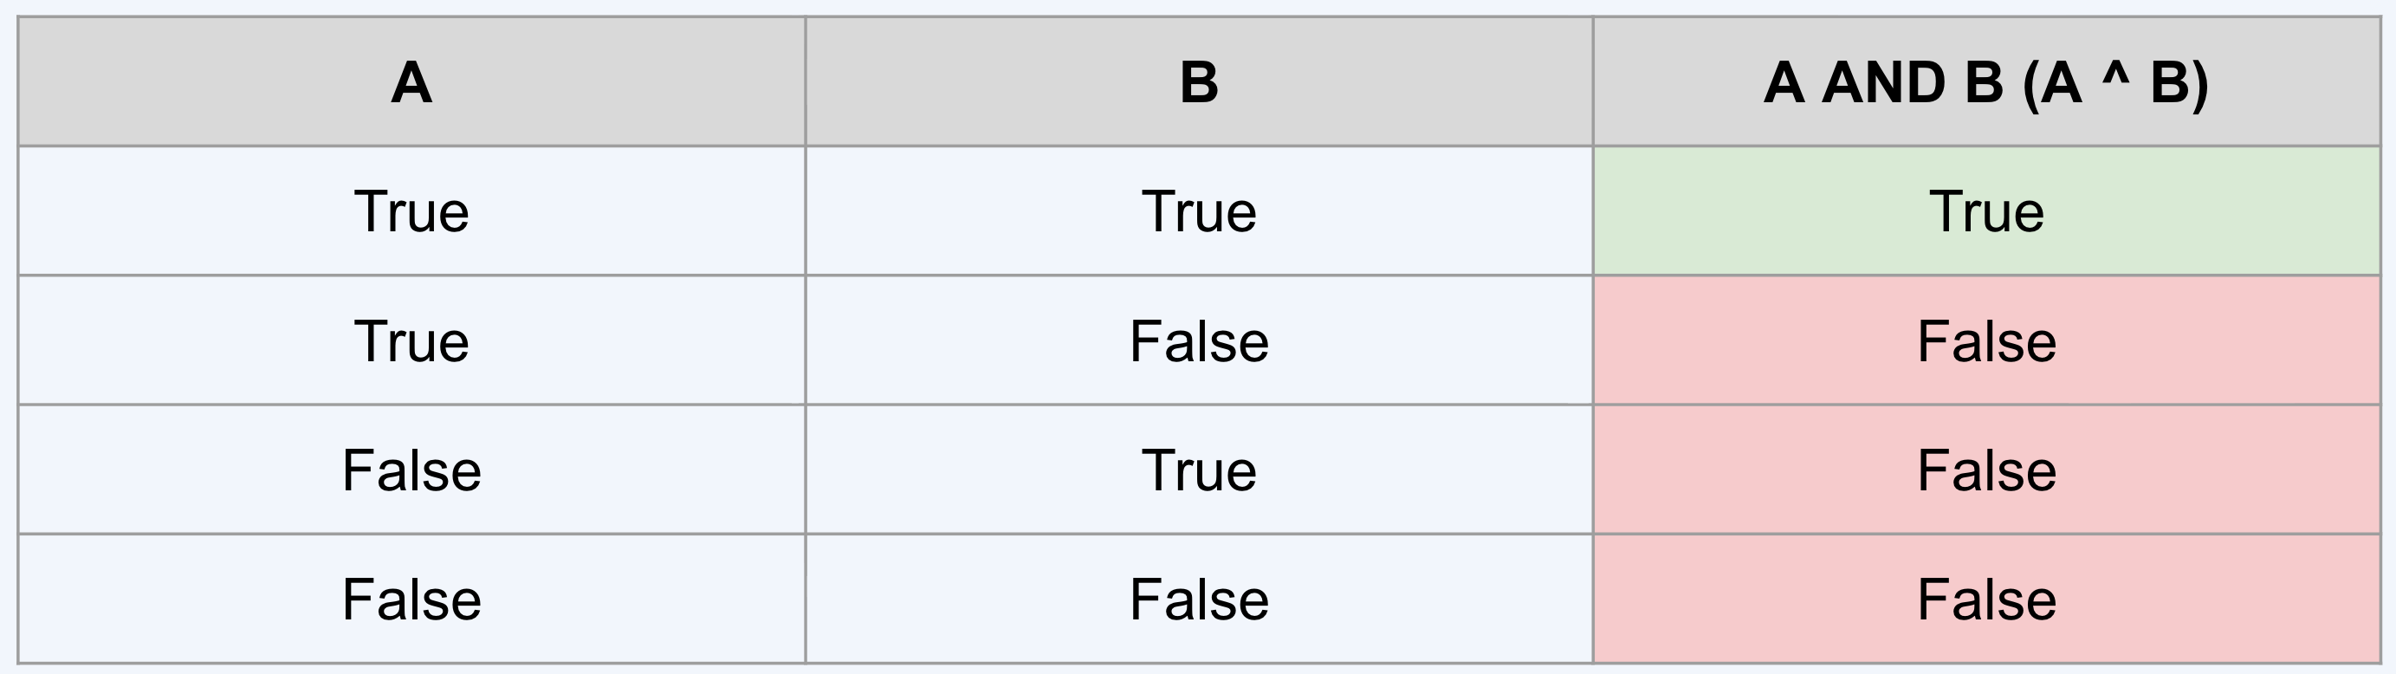This screenshot has height=674, width=2396.
Task: Select third row pink False result cell
Action: (x=1985, y=470)
